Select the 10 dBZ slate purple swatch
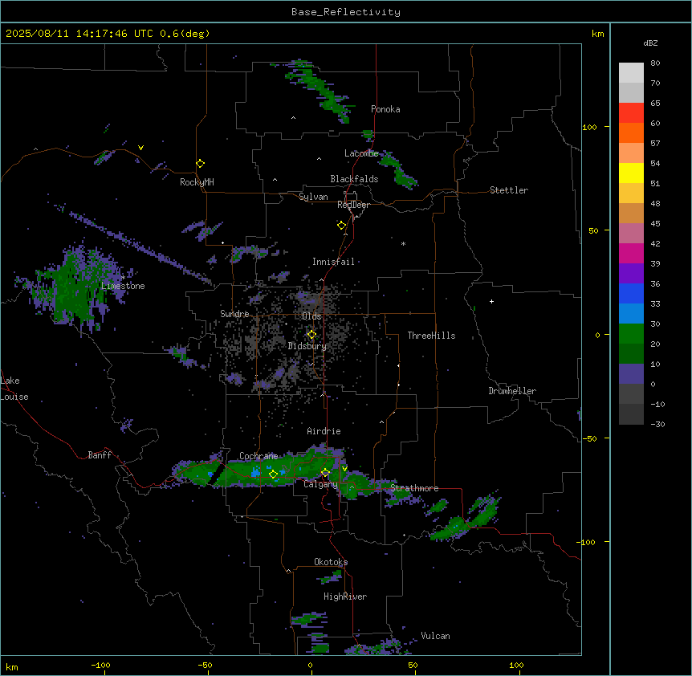This screenshot has height=676, width=692. pyautogui.click(x=631, y=374)
